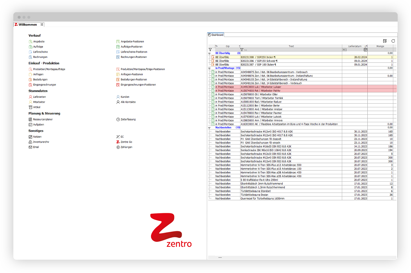Switch to the Willkommen tab
Screen dimensions: 411x273
28,24
